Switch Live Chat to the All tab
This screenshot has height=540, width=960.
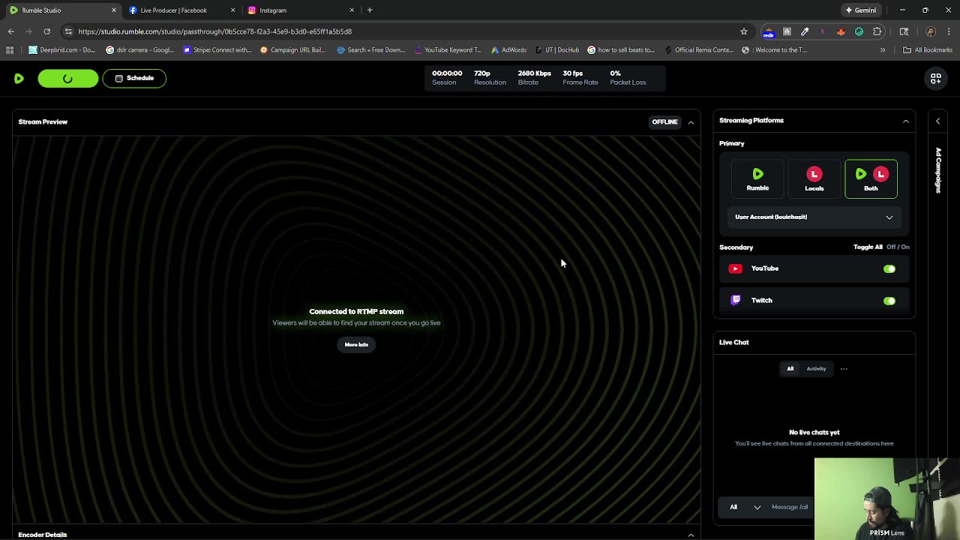click(x=790, y=369)
